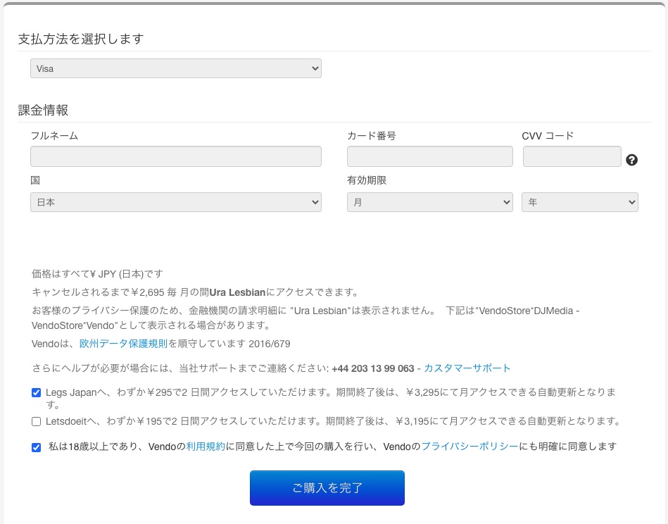The width and height of the screenshot is (668, 524).
Task: Open the Vendo 利用規約 terms link
Action: tap(206, 447)
